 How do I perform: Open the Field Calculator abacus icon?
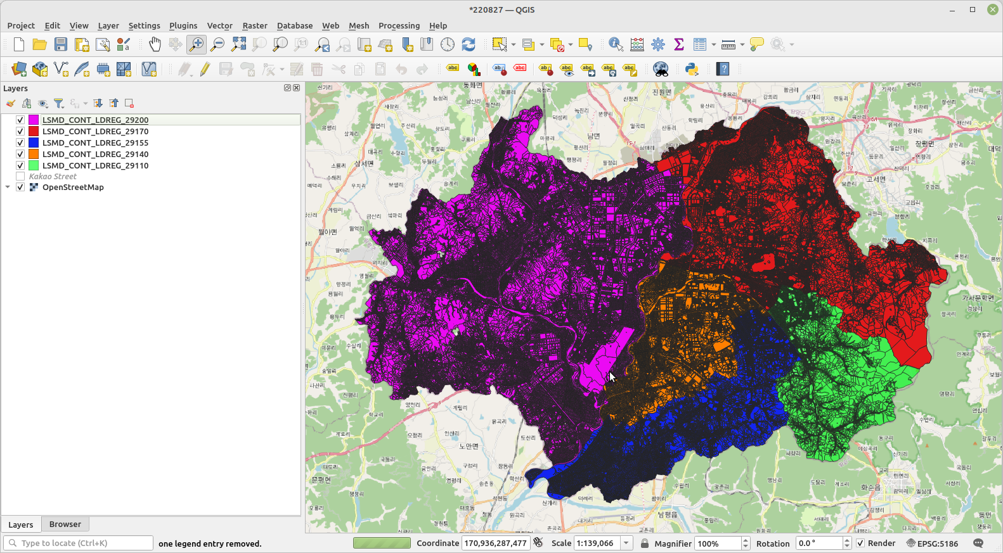(637, 44)
